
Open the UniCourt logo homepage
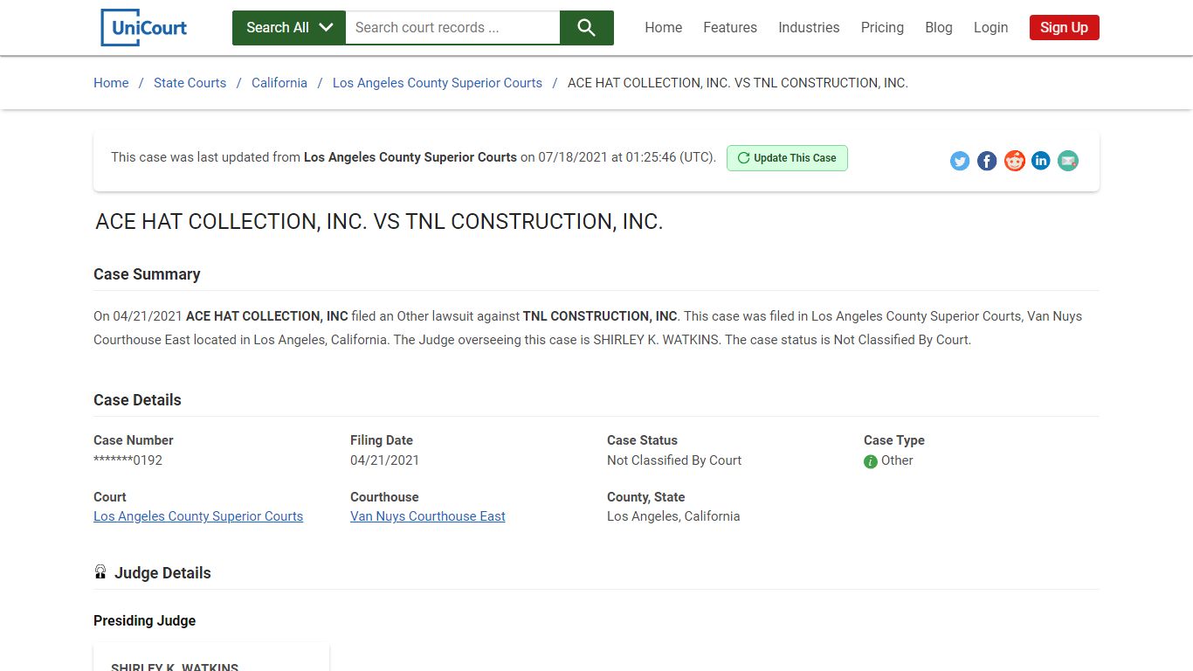tap(144, 27)
